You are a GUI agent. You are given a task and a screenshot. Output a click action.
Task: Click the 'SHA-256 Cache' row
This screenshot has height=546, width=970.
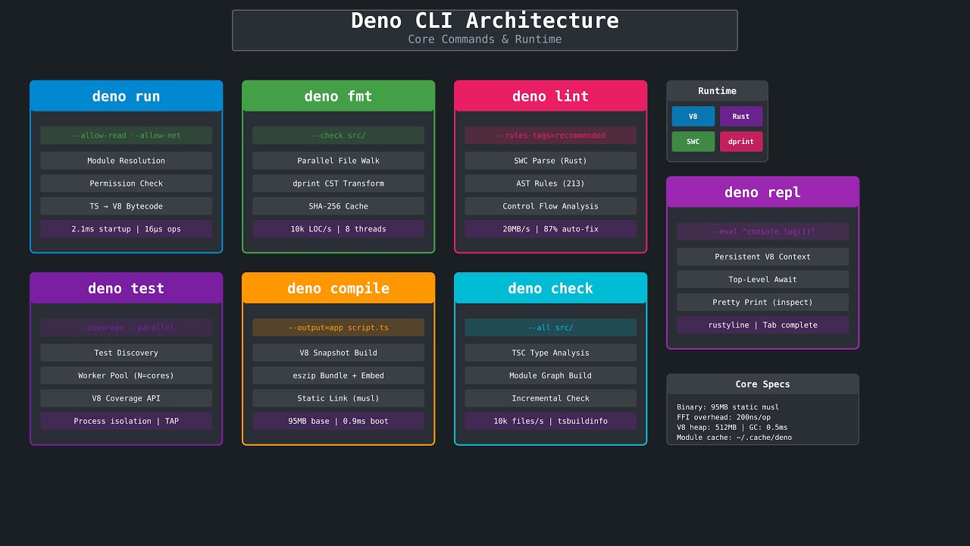pyautogui.click(x=339, y=206)
